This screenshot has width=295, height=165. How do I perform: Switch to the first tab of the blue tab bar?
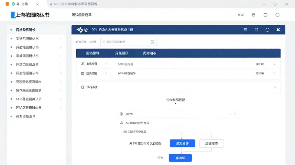coord(93,53)
